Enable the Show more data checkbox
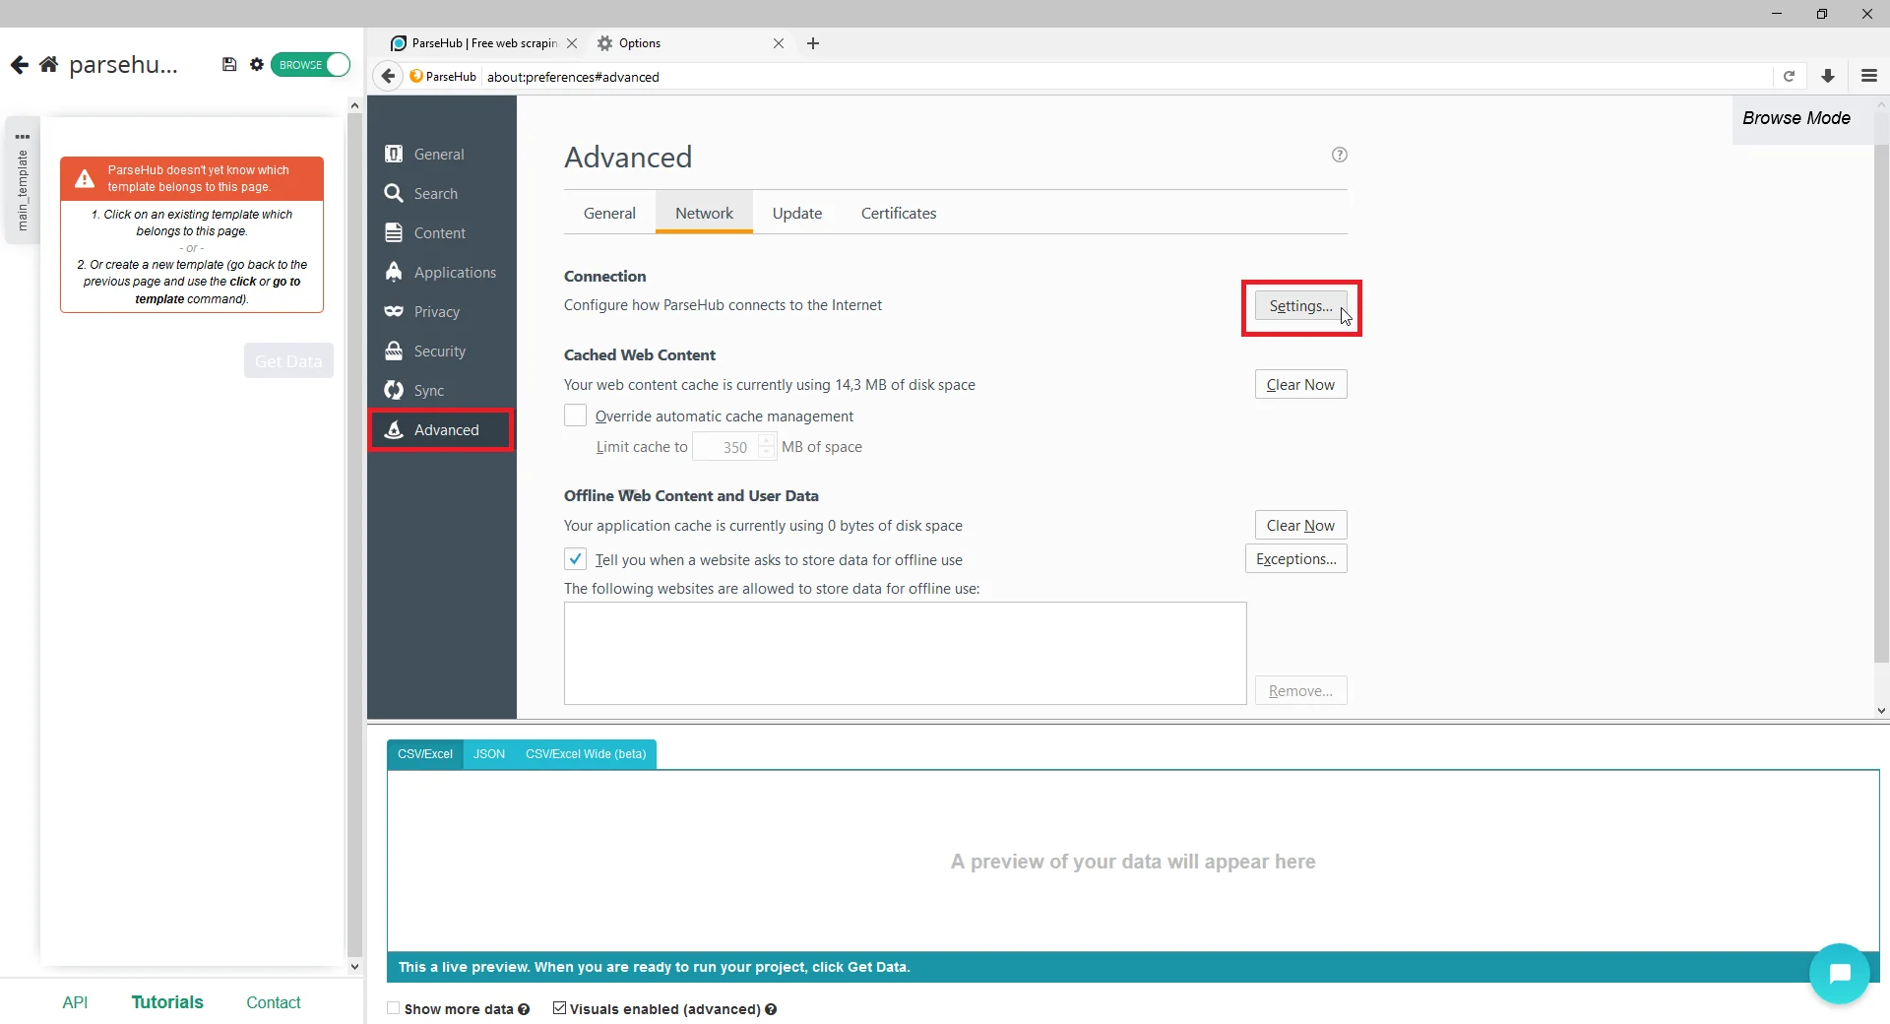The image size is (1890, 1024). pos(394,1008)
